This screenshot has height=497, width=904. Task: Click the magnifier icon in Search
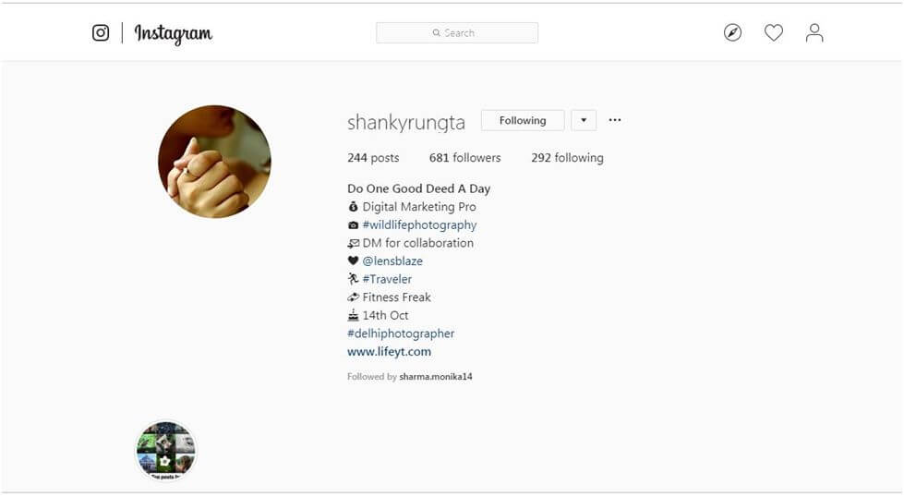pyautogui.click(x=437, y=33)
